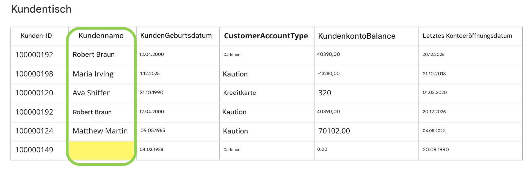Select customer ID 100000124
The image size is (530, 171).
(34, 131)
